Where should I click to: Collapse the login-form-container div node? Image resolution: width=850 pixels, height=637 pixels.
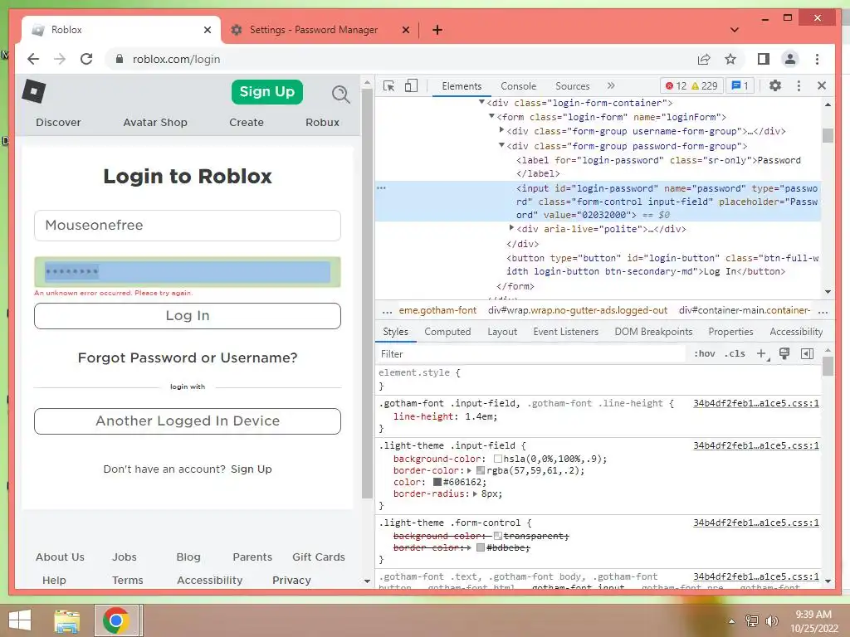click(481, 102)
